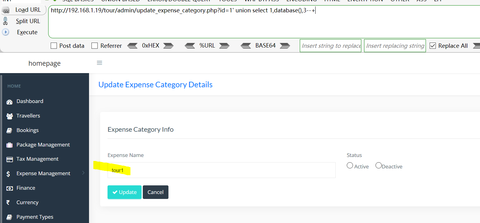Click the Load URL button
480x223 pixels.
23,10
